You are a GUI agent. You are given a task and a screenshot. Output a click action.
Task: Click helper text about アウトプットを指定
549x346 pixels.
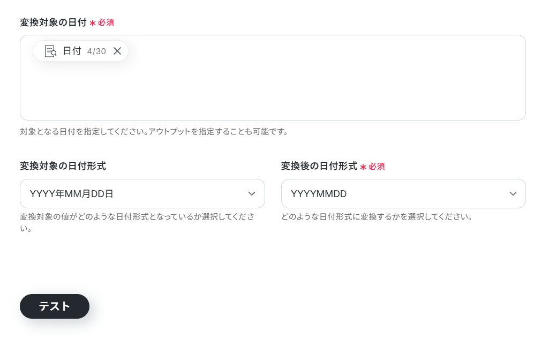(x=154, y=132)
